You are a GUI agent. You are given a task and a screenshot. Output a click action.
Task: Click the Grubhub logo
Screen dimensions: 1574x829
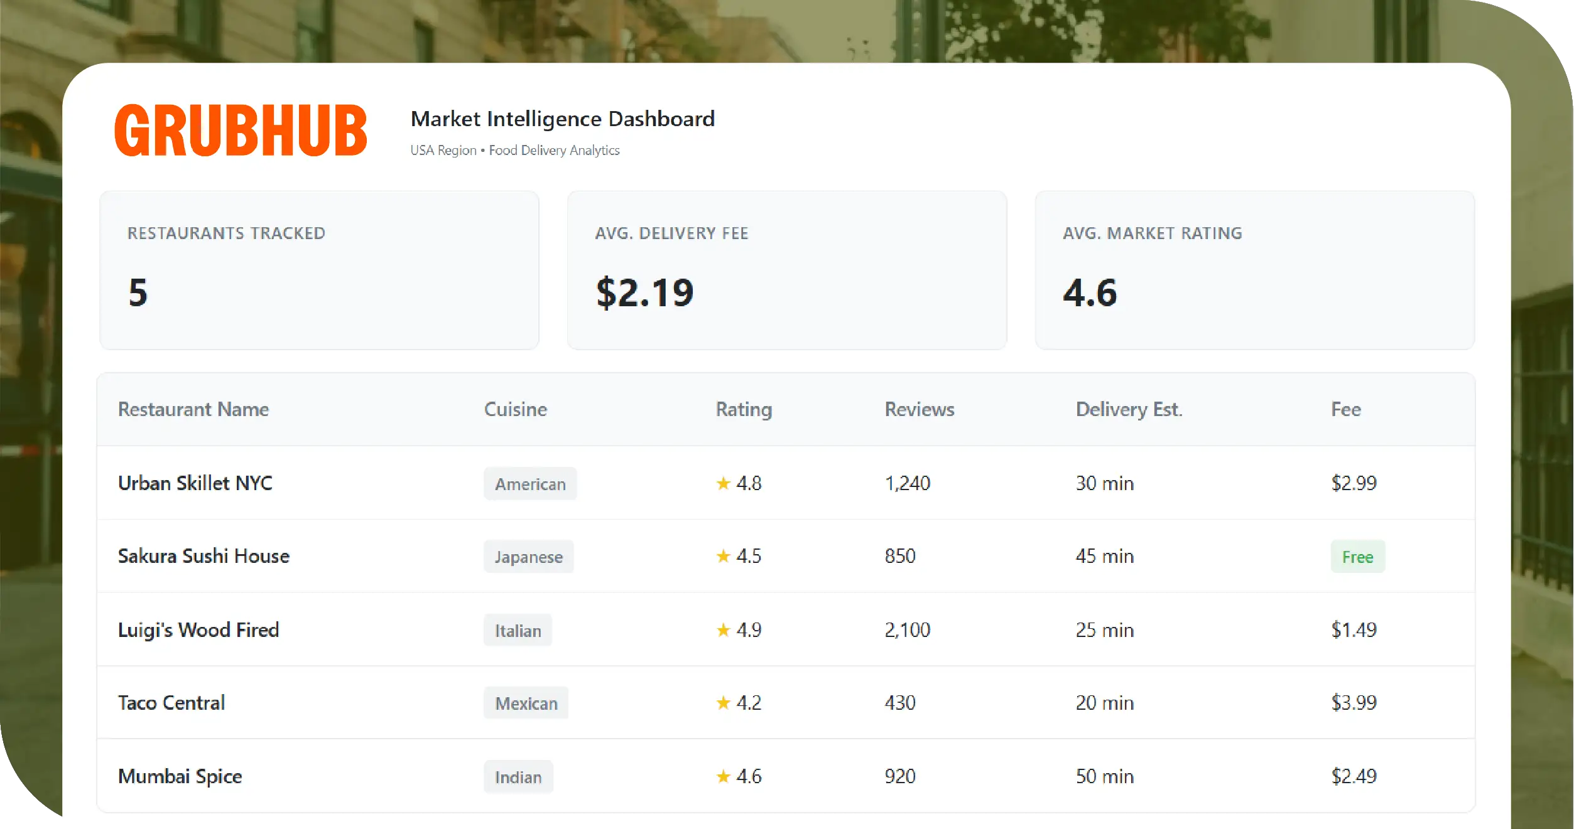click(x=241, y=130)
